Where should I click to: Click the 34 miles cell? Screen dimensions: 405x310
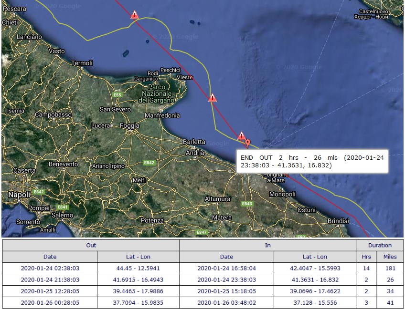pos(390,291)
